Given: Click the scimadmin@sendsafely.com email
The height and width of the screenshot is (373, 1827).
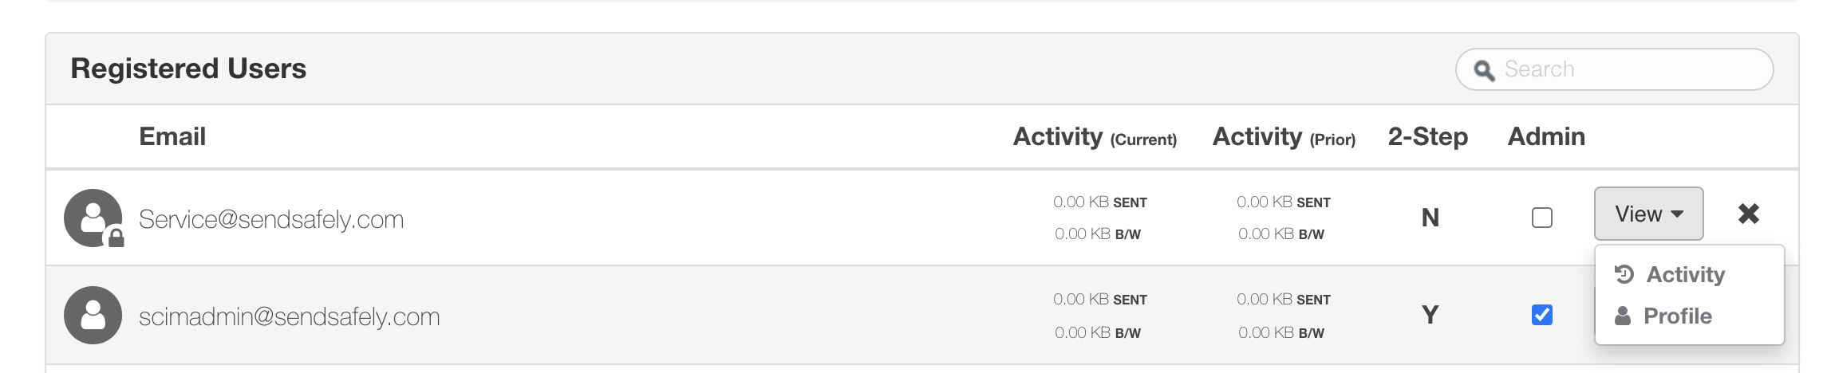Looking at the screenshot, I should (x=289, y=316).
